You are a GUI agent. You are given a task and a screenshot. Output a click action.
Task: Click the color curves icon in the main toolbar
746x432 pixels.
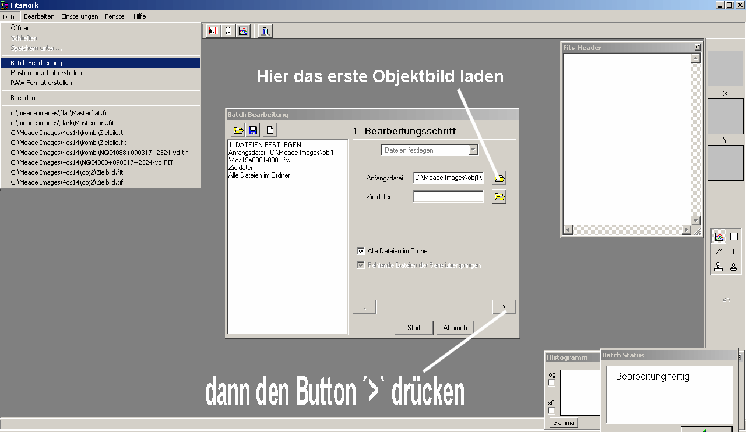(243, 31)
